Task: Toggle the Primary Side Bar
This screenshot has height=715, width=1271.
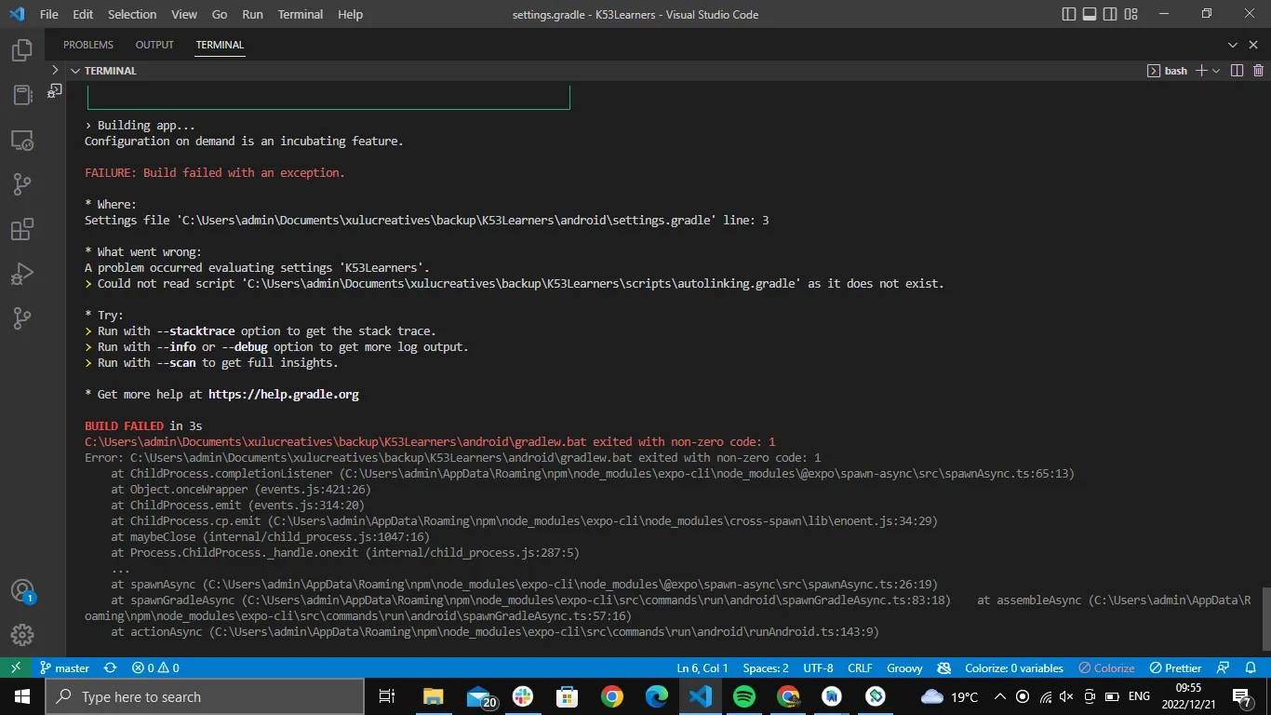Action: pos(1070,14)
